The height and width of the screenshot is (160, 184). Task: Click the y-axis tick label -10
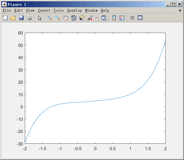[20, 119]
